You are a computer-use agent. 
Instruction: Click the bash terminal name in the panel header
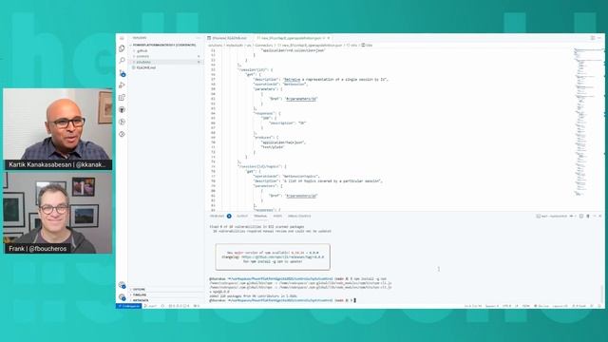click(552, 216)
